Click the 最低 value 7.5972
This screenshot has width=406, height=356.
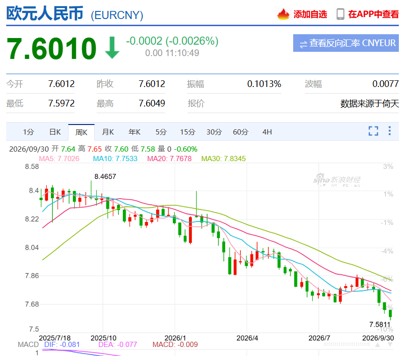tap(61, 104)
